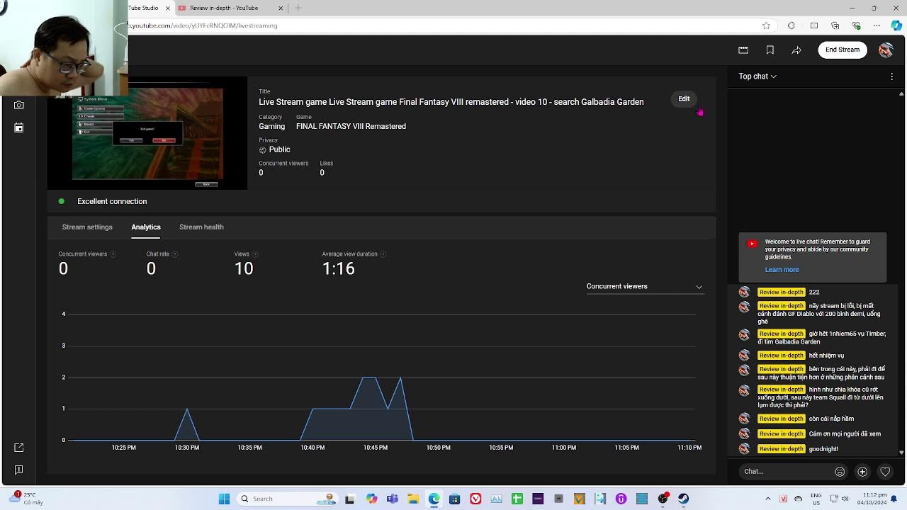The image size is (907, 510).
Task: Click the plus circle icon beside chat
Action: [x=862, y=472]
